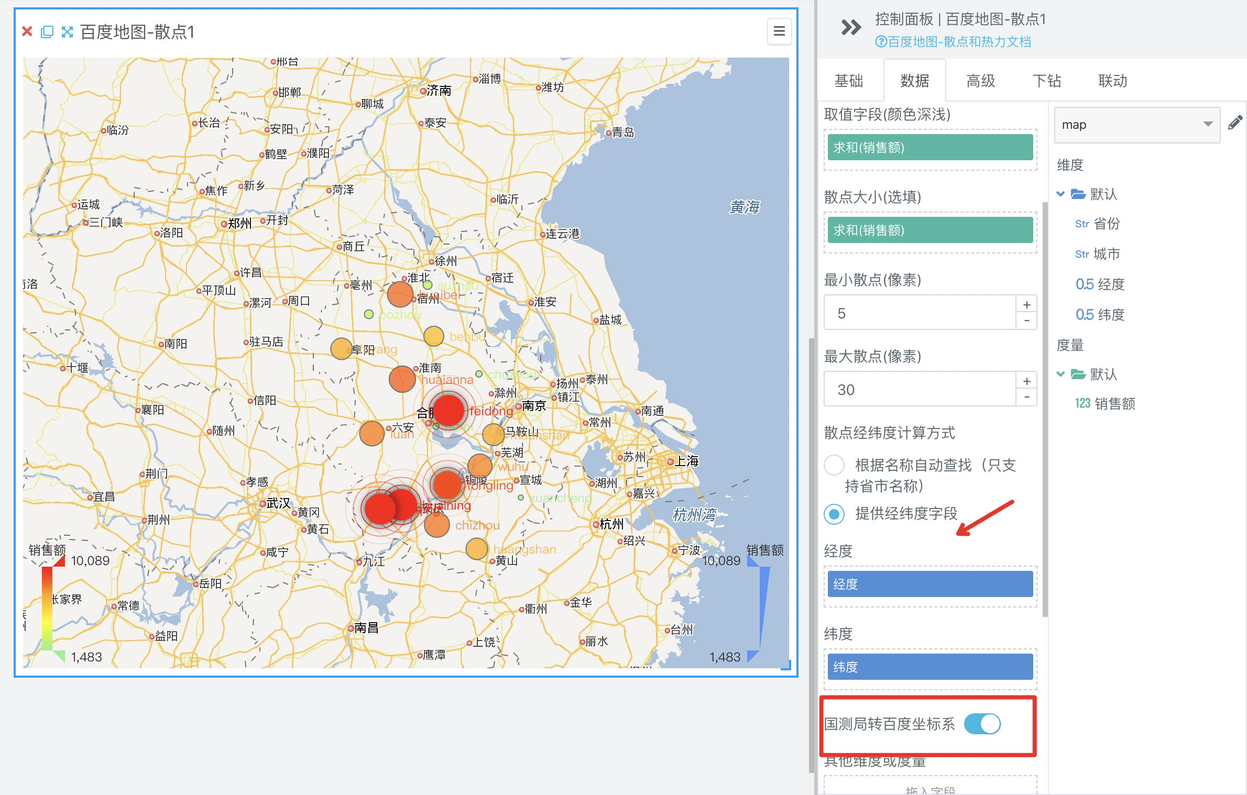The image size is (1247, 795).
Task: Click the folder icon under 维度
Action: [x=1078, y=194]
